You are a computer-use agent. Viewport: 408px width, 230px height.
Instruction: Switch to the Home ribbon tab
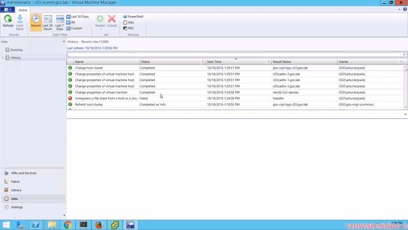click(23, 10)
